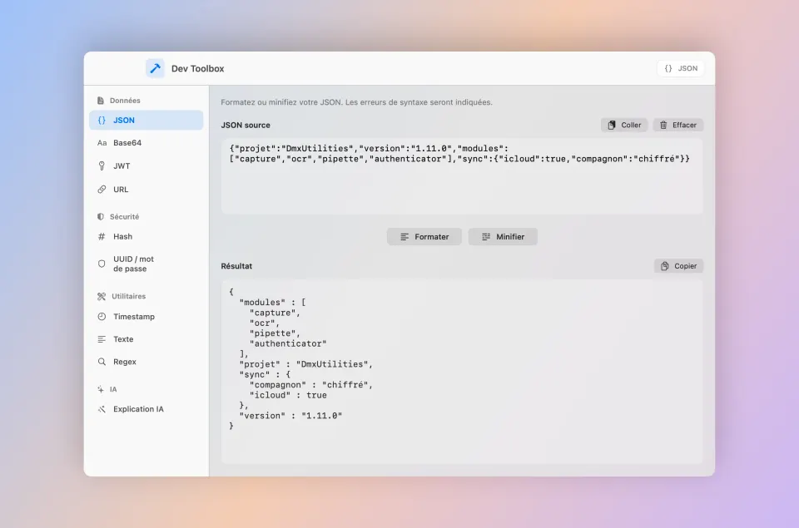The height and width of the screenshot is (528, 799).
Task: Click the Dev Toolbox hammer app icon
Action: click(155, 68)
